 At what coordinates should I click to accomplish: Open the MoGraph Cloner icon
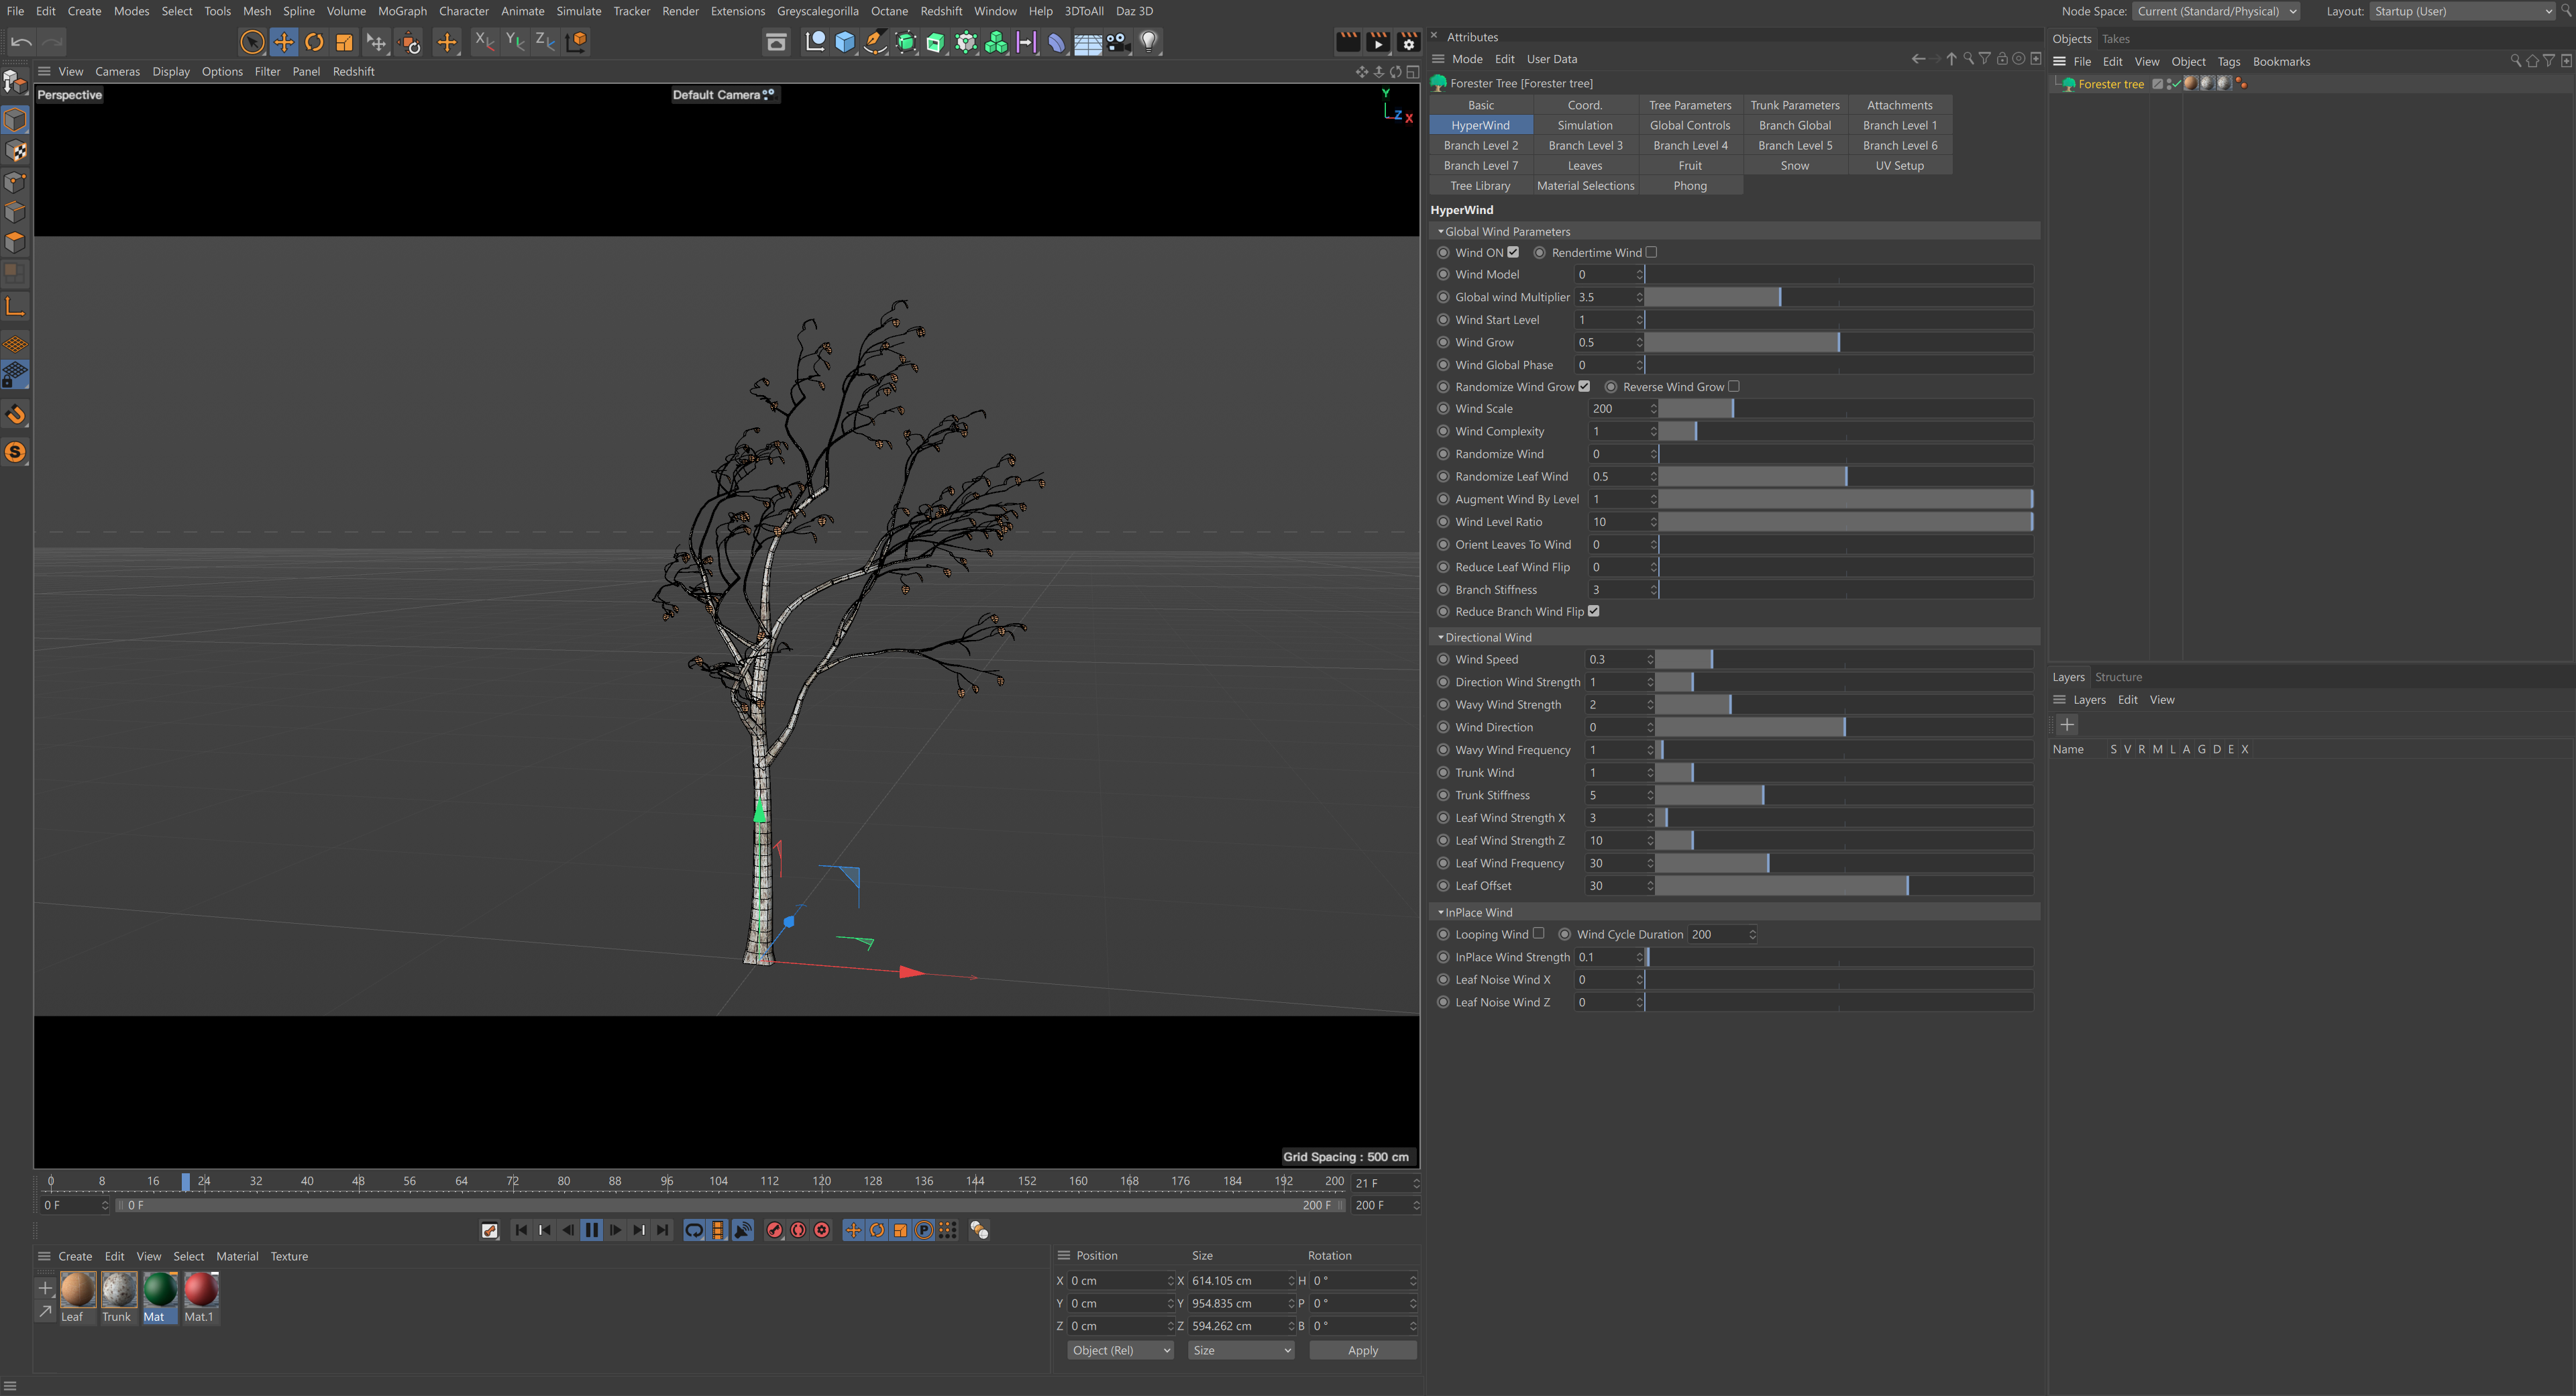tap(996, 42)
